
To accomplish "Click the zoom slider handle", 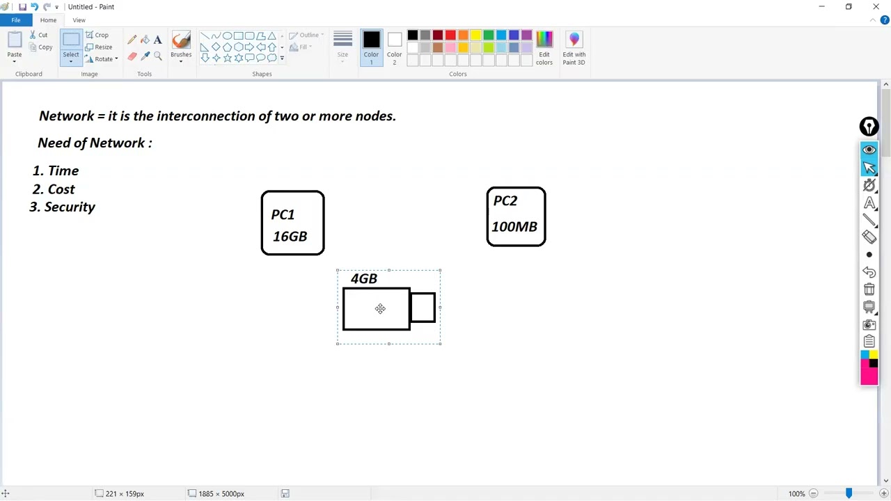I will pyautogui.click(x=849, y=493).
